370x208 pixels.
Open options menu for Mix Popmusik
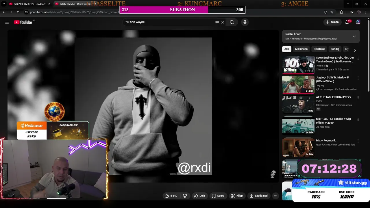(358, 141)
